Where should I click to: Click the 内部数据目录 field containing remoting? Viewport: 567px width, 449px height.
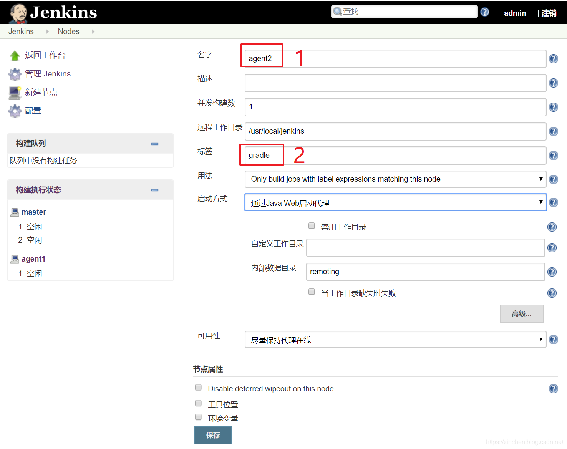[x=425, y=272]
